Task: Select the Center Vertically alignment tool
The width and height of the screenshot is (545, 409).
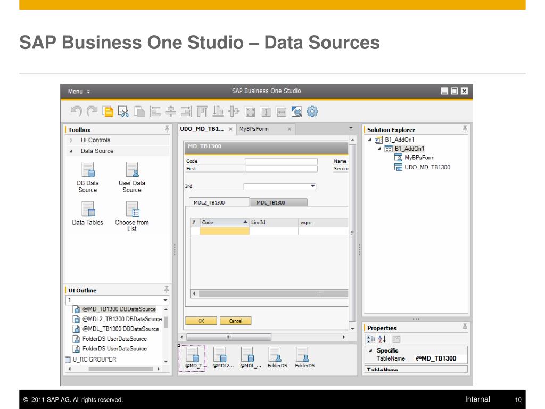Action: [234, 111]
